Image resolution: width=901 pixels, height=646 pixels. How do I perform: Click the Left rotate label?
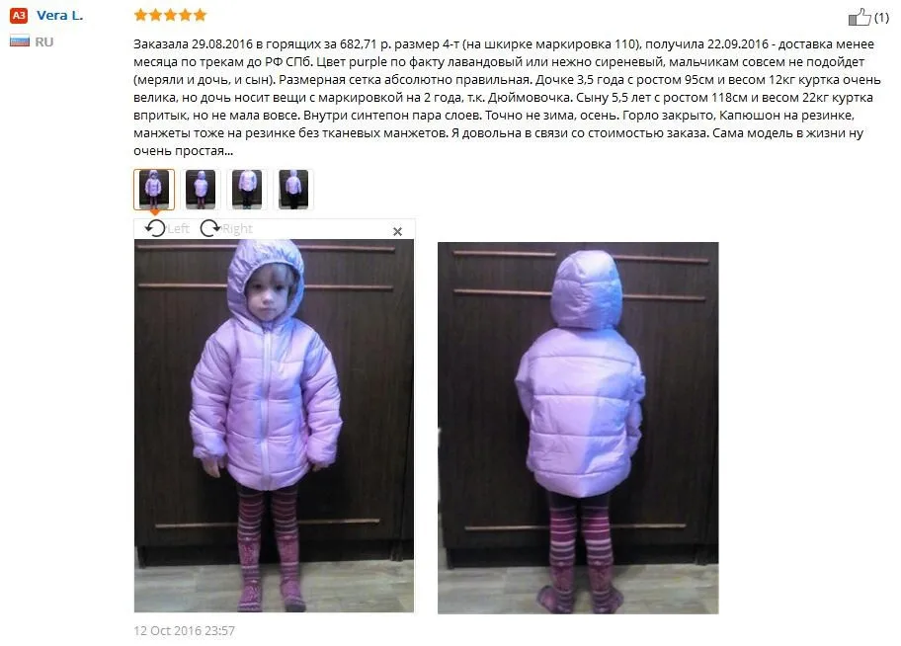(x=179, y=229)
